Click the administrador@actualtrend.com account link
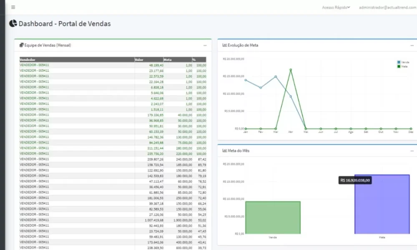Screen dimensions: 417x250 [x=387, y=7]
